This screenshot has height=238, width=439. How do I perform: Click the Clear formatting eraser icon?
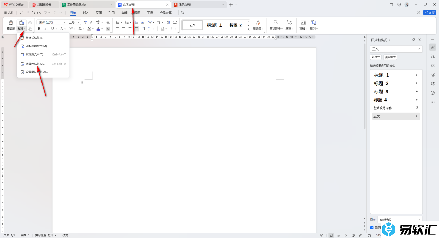[108, 22]
